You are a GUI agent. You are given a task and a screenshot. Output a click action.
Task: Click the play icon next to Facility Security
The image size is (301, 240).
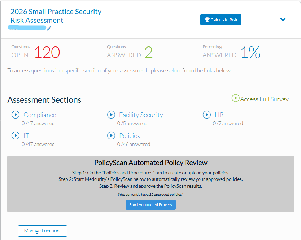tap(111, 115)
